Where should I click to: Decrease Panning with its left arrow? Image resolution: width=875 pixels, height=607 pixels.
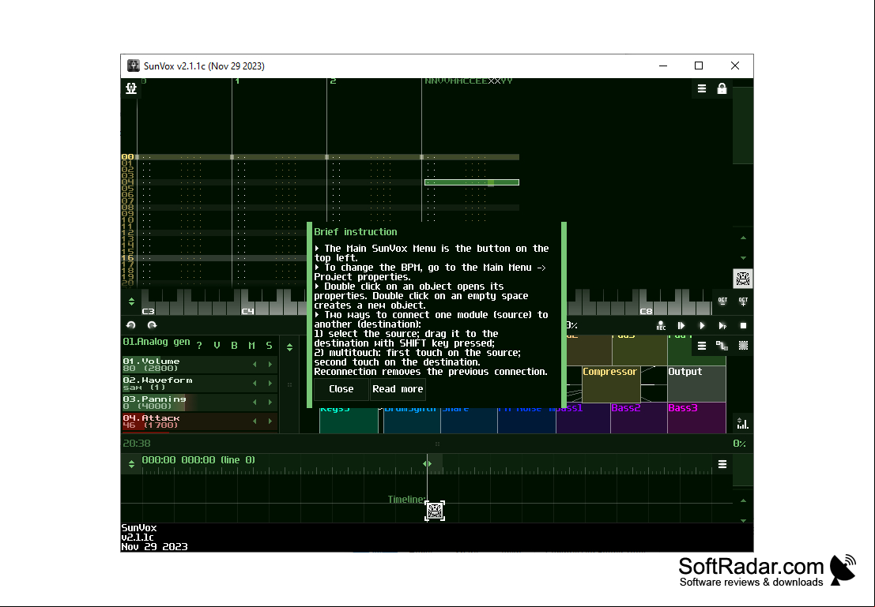(x=255, y=403)
